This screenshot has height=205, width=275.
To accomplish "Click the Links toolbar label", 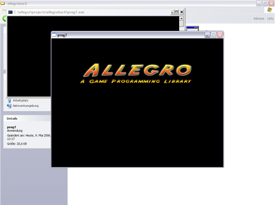I will 270,19.
